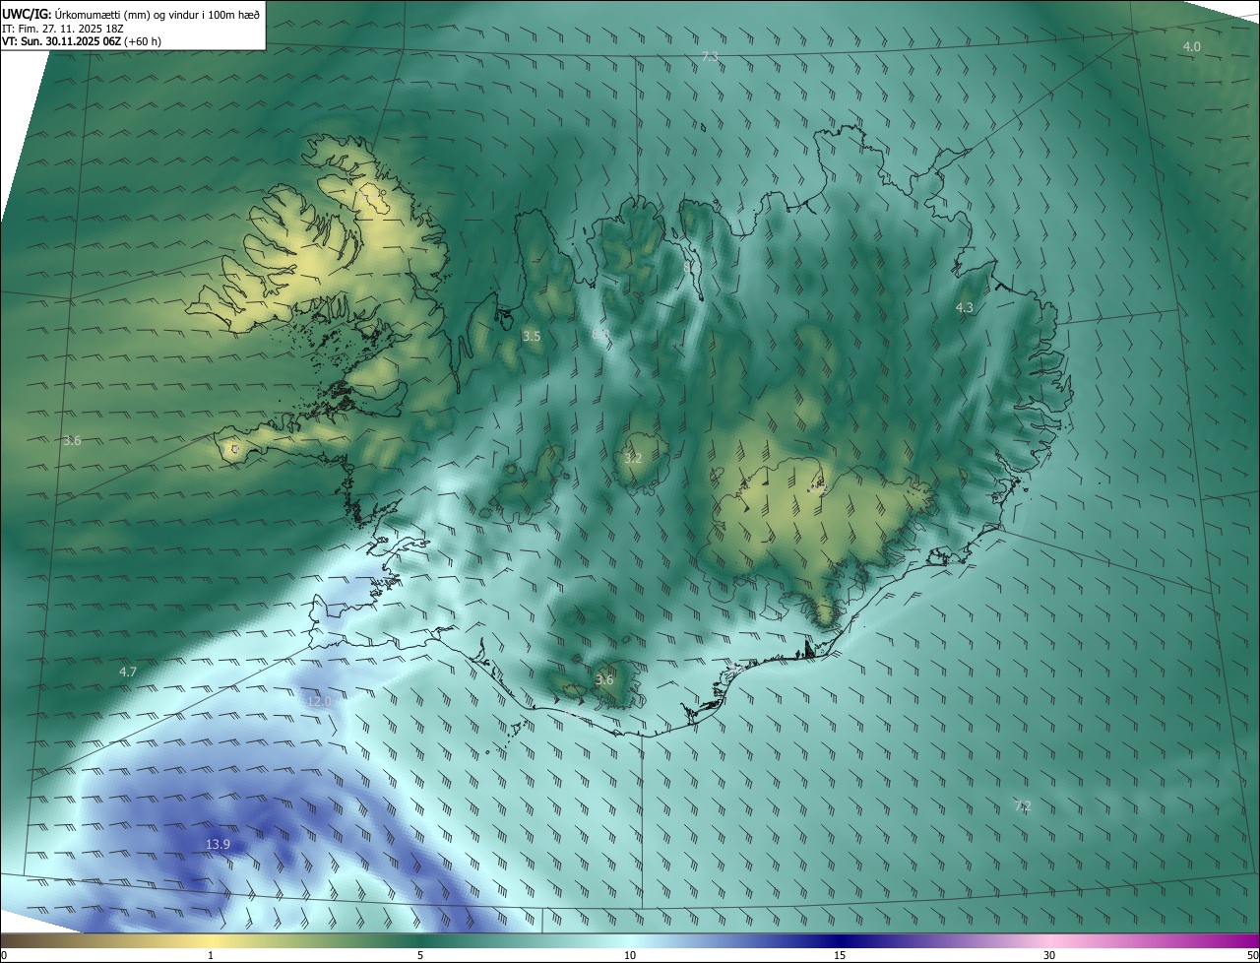
Task: Click the 5 tick on the color scale
Action: [420, 956]
